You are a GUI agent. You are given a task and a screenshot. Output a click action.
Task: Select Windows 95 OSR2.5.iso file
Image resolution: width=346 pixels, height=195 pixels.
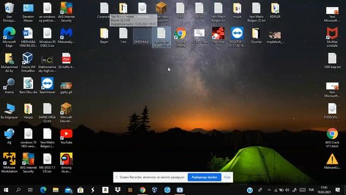(x=47, y=37)
